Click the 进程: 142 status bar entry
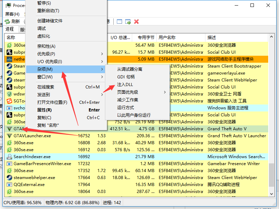This screenshot has width=279, height=209. tap(112, 203)
